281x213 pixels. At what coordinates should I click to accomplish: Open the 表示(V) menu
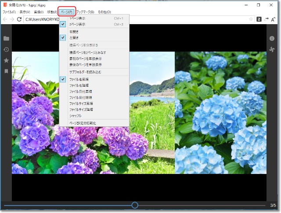point(25,12)
